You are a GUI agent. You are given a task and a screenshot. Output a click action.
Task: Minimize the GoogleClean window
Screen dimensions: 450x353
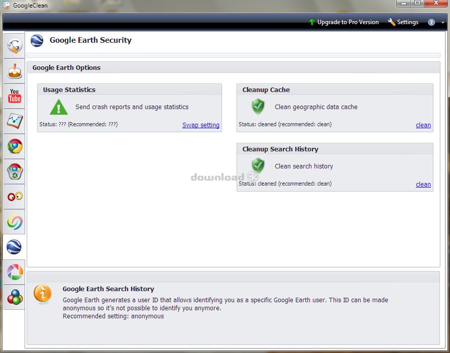404,3
